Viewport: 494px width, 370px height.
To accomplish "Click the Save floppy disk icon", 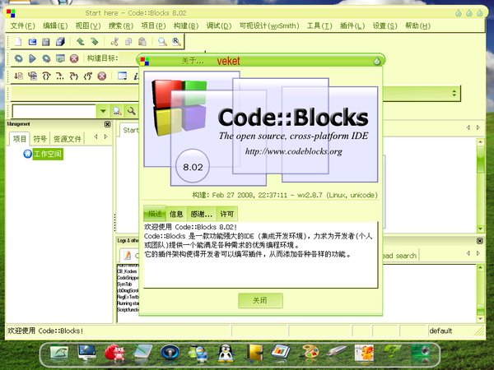I will click(46, 42).
